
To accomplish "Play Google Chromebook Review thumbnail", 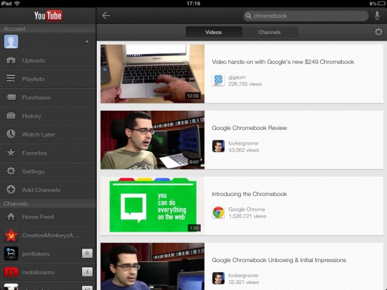I will coord(153,140).
